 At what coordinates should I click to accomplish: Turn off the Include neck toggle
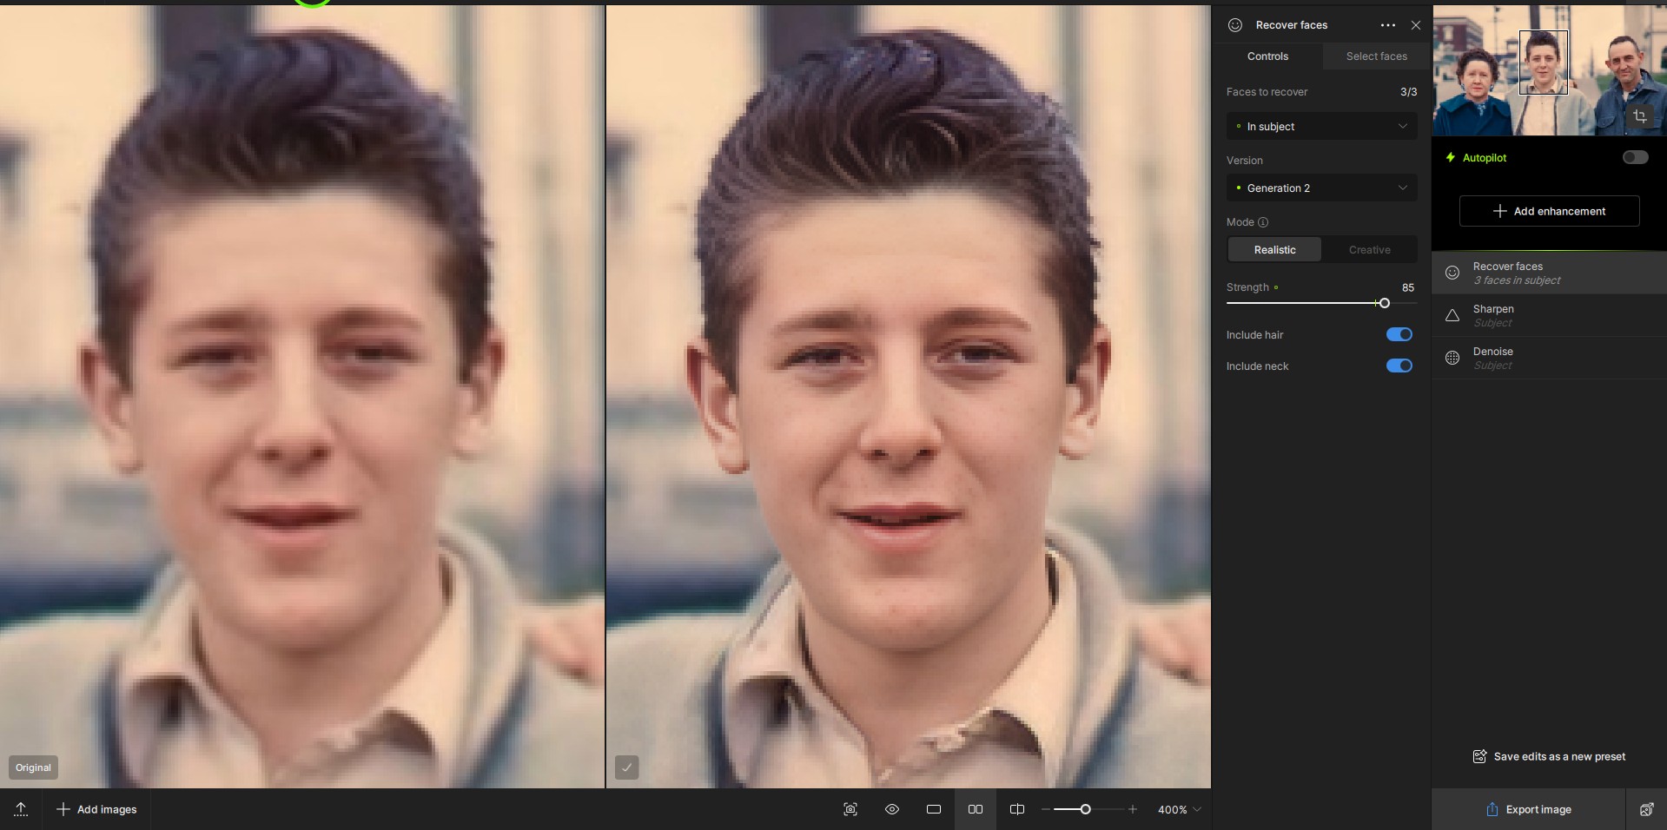pos(1399,366)
